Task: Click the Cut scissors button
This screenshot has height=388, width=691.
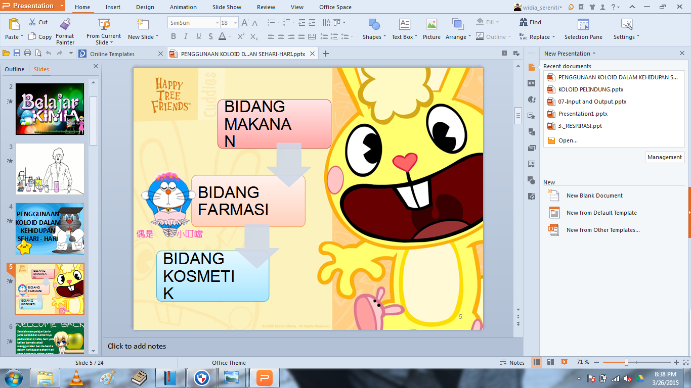Action: (38, 22)
